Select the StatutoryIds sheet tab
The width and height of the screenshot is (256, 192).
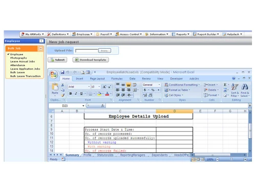coord(105,155)
